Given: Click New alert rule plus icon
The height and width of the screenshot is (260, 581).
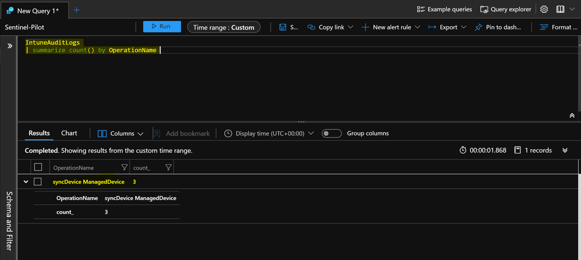Looking at the screenshot, I should (365, 27).
